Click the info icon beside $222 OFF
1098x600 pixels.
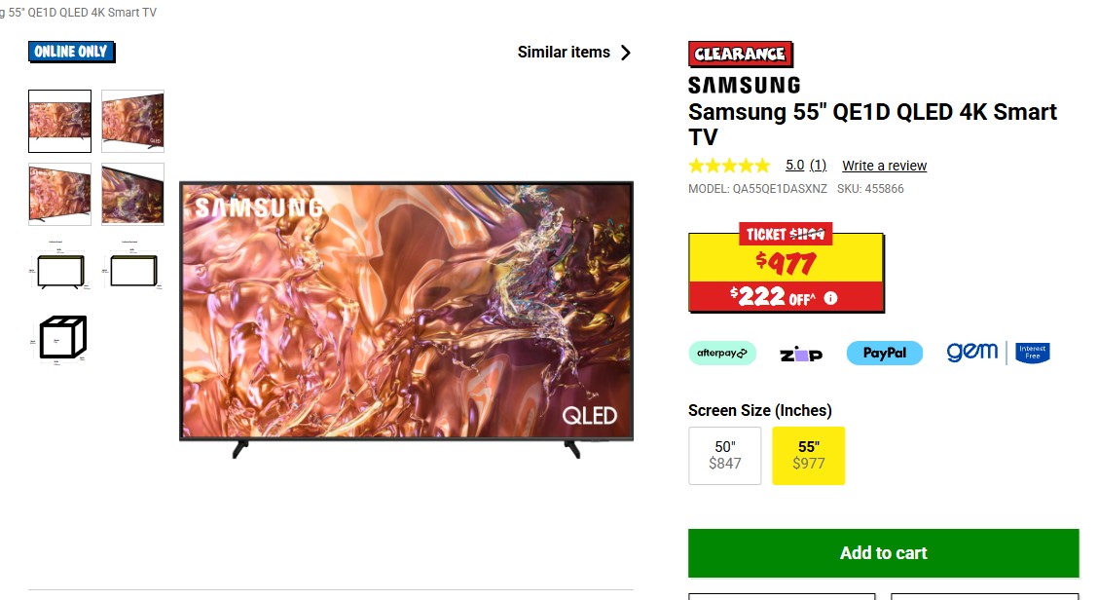pos(830,298)
